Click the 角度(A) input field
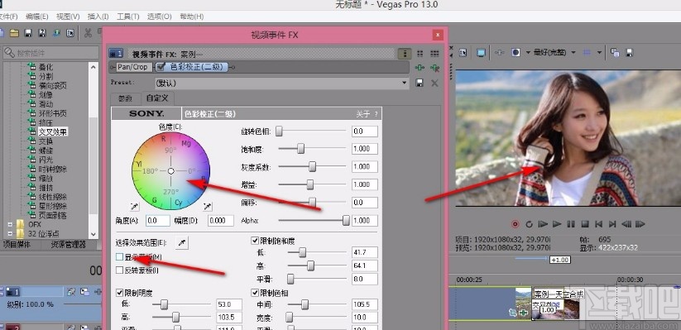Screen dimensions: 681x330 click(158, 220)
